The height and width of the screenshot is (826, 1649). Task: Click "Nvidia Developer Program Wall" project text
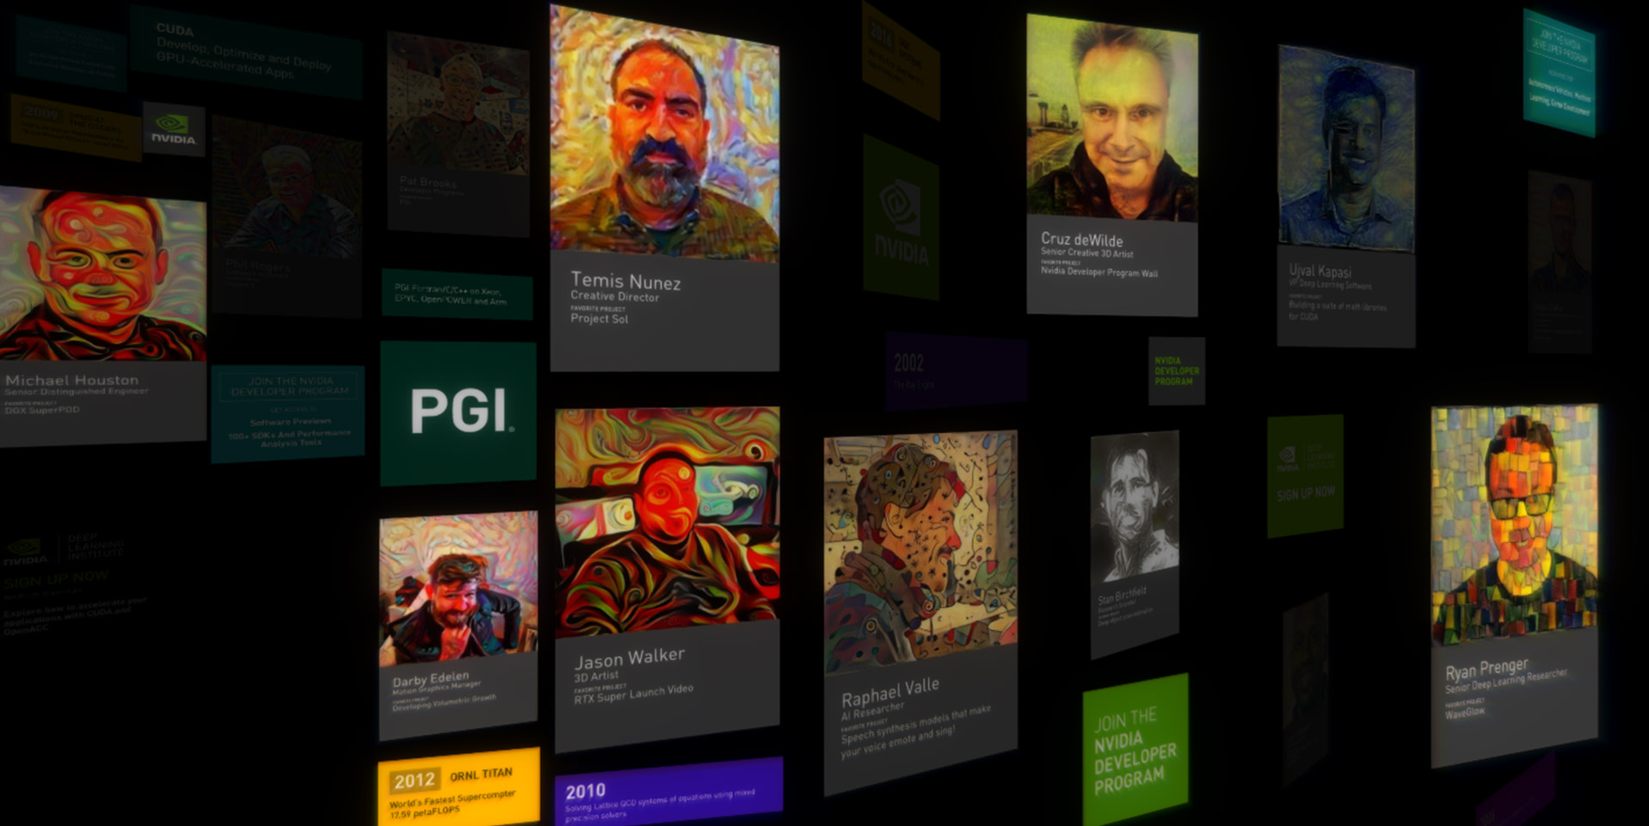click(1099, 272)
